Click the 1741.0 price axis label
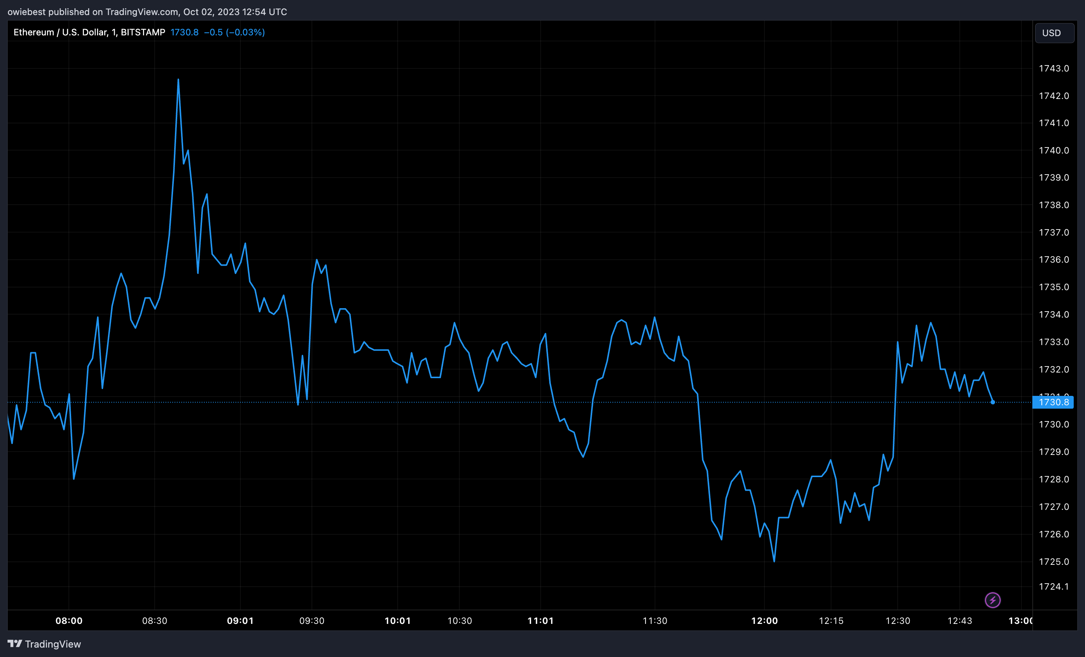 (1054, 123)
